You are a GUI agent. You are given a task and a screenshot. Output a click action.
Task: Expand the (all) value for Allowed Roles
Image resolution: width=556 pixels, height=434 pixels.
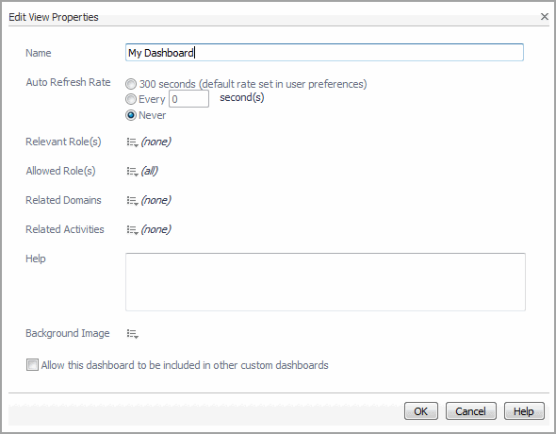coord(149,171)
